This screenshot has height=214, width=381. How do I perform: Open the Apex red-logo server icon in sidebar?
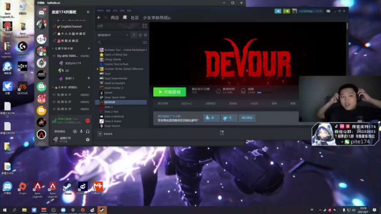coord(41,134)
